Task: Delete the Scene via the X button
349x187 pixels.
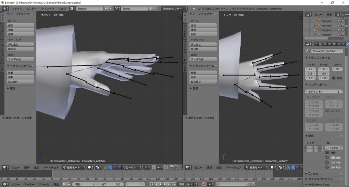Action: pyautogui.click(x=155, y=9)
